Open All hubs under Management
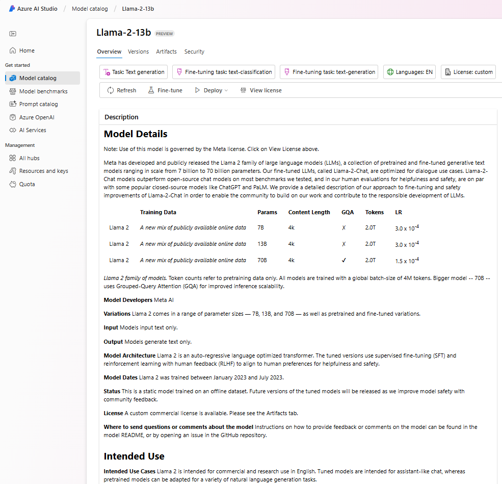Screen dimensions: 502x484 coord(29,158)
